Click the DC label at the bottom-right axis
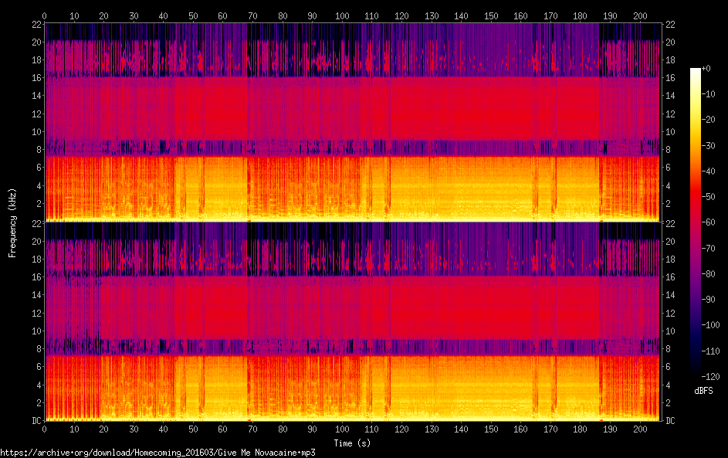 coord(671,421)
